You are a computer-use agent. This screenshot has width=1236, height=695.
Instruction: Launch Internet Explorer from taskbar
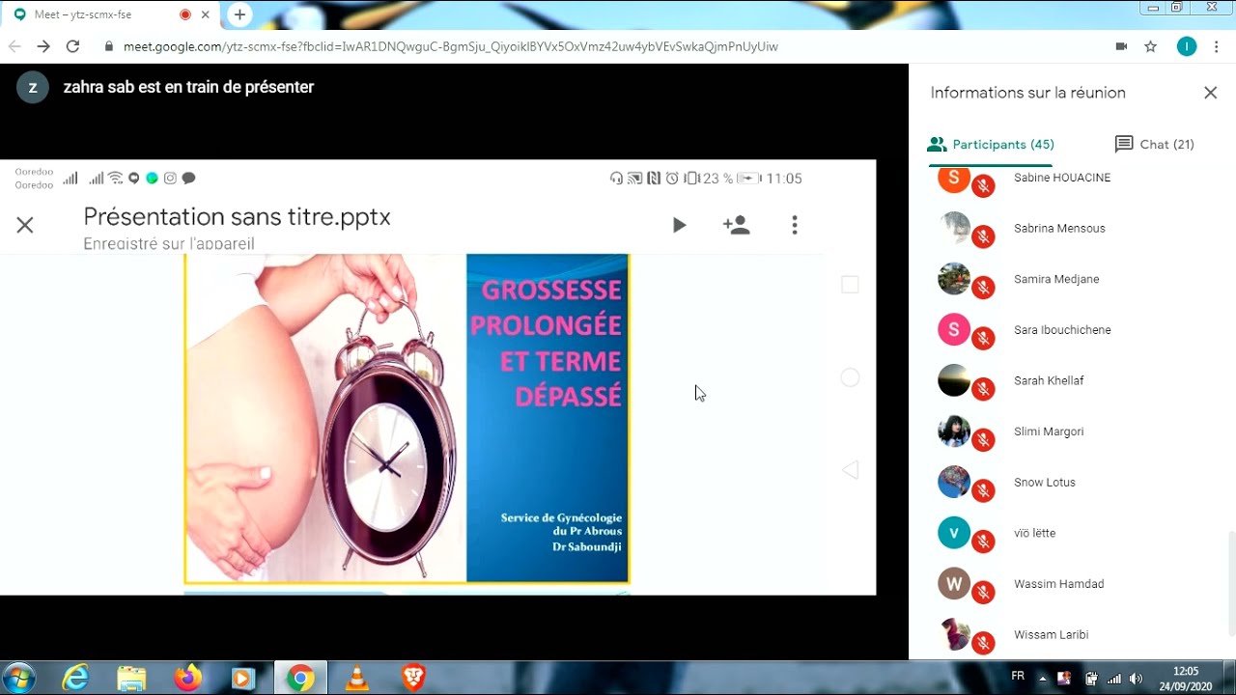tap(75, 678)
